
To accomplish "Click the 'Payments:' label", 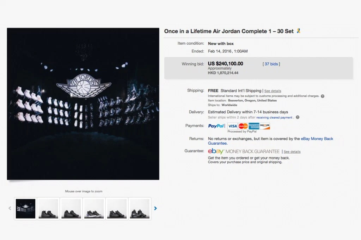I will (195, 126).
